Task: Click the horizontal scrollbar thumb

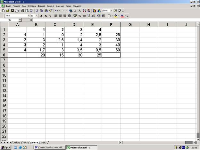Action: pos(189,142)
